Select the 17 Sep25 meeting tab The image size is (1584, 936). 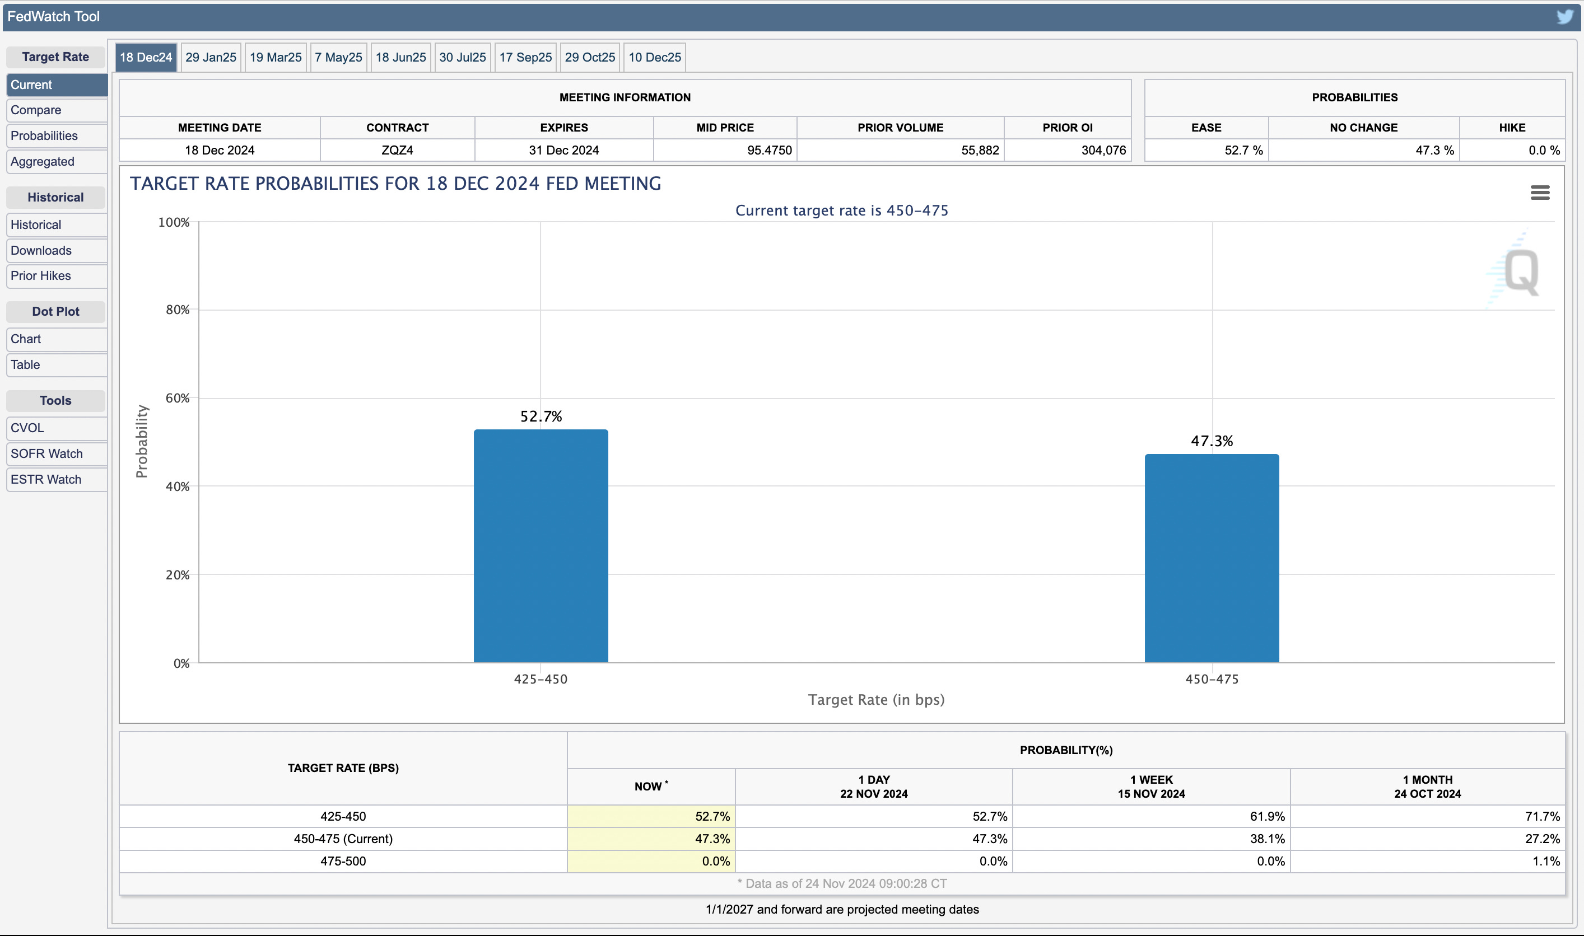(525, 58)
